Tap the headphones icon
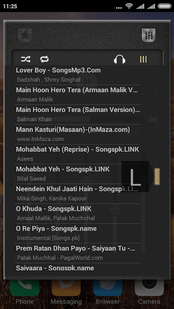This screenshot has width=174, height=309. coord(119,59)
